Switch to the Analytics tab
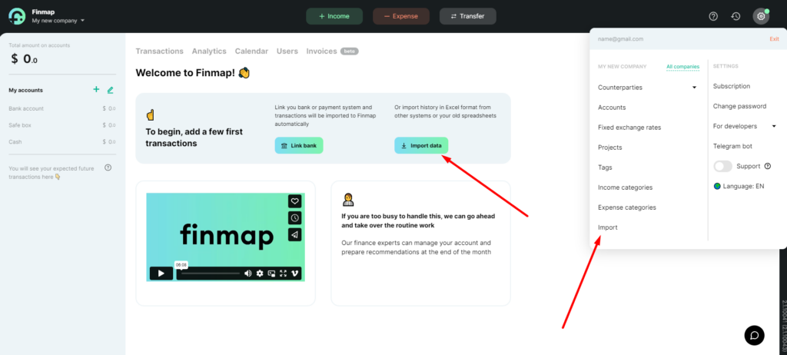Viewport: 787px width, 355px height. pos(209,51)
